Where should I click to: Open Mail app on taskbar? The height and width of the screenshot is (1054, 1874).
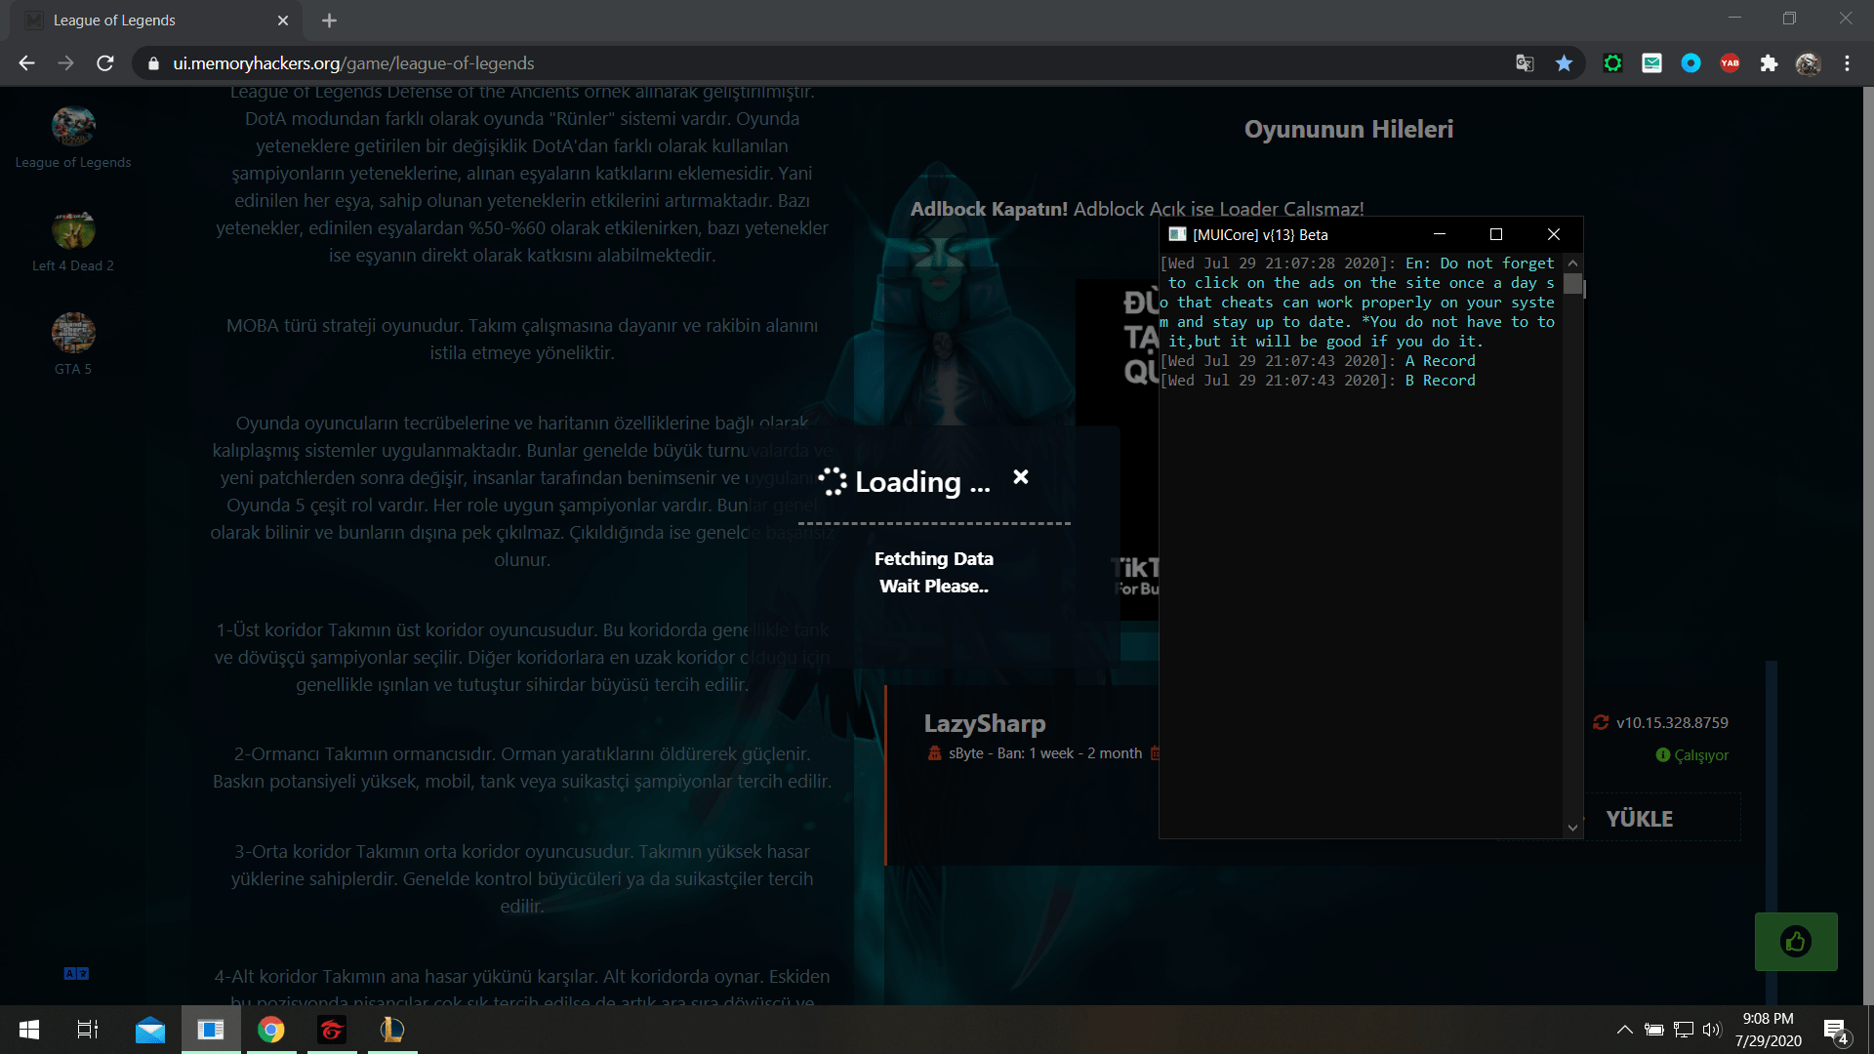point(150,1030)
